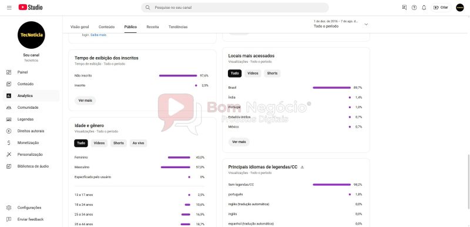Switch to the Visão geral tab
This screenshot has width=470, height=227.
click(79, 27)
